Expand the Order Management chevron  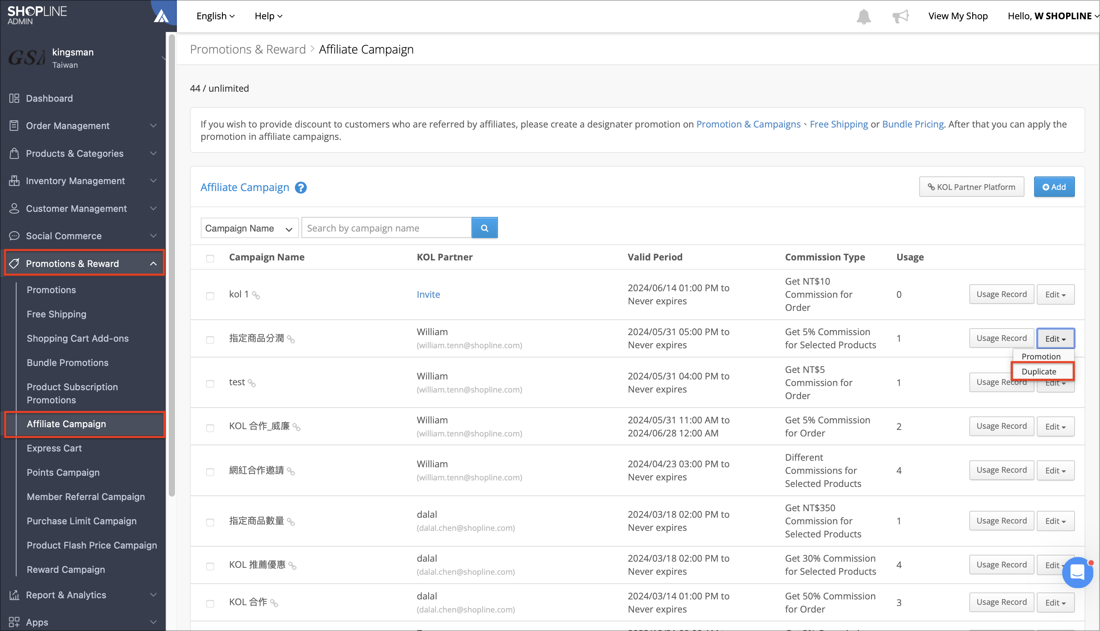tap(153, 126)
